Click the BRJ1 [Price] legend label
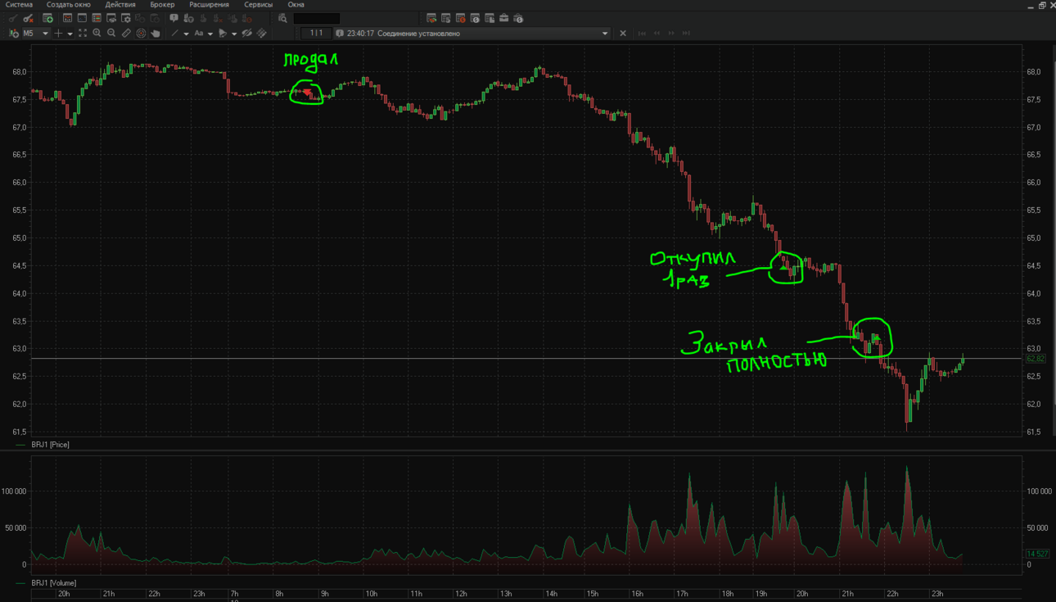The width and height of the screenshot is (1056, 602). coord(50,445)
